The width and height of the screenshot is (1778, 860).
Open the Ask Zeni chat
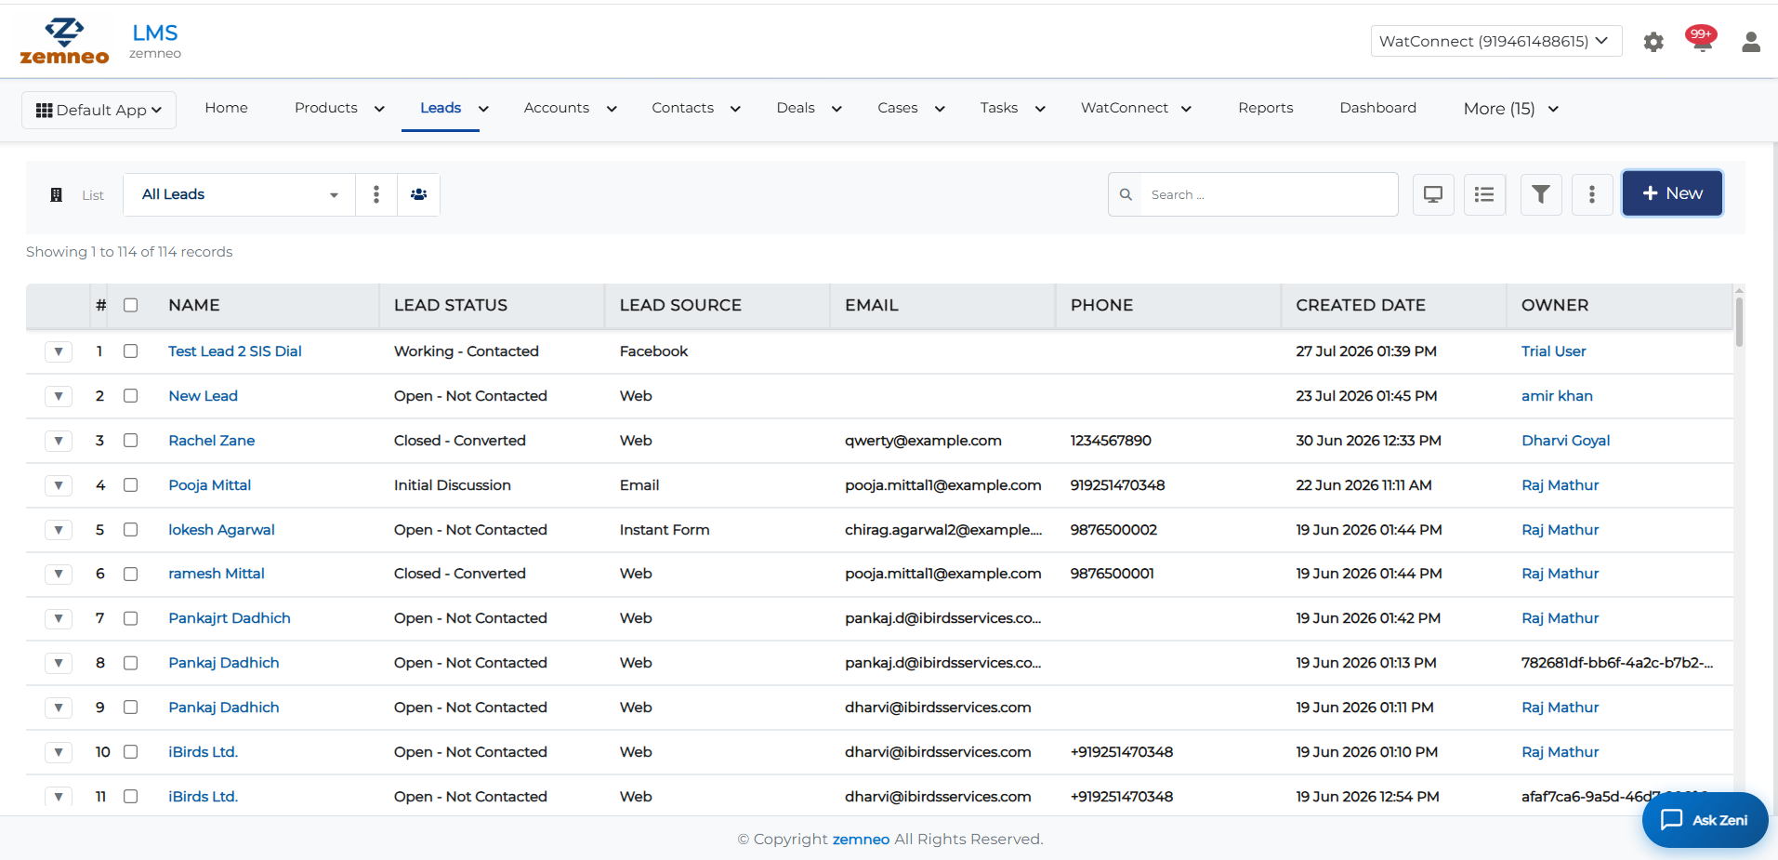[1705, 820]
